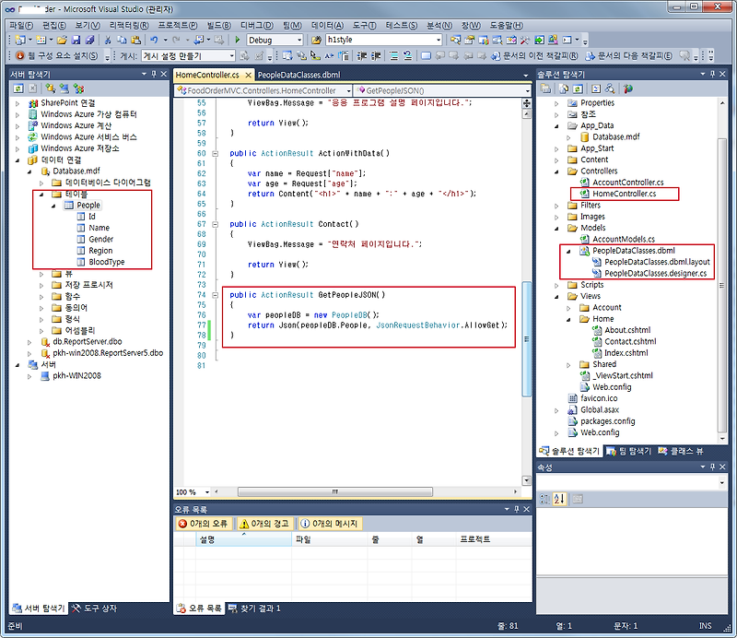737x638 pixels.
Task: Switch to the Find Results 1 tab
Action: point(254,608)
